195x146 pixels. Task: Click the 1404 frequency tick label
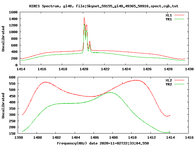click(x=76, y=137)
